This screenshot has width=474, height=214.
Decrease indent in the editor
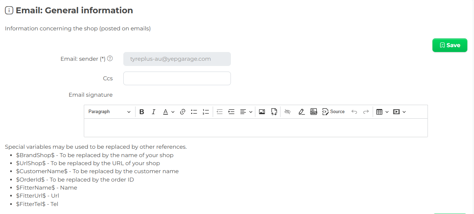219,112
